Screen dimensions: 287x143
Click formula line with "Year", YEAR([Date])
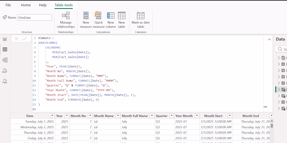click(x=63, y=66)
